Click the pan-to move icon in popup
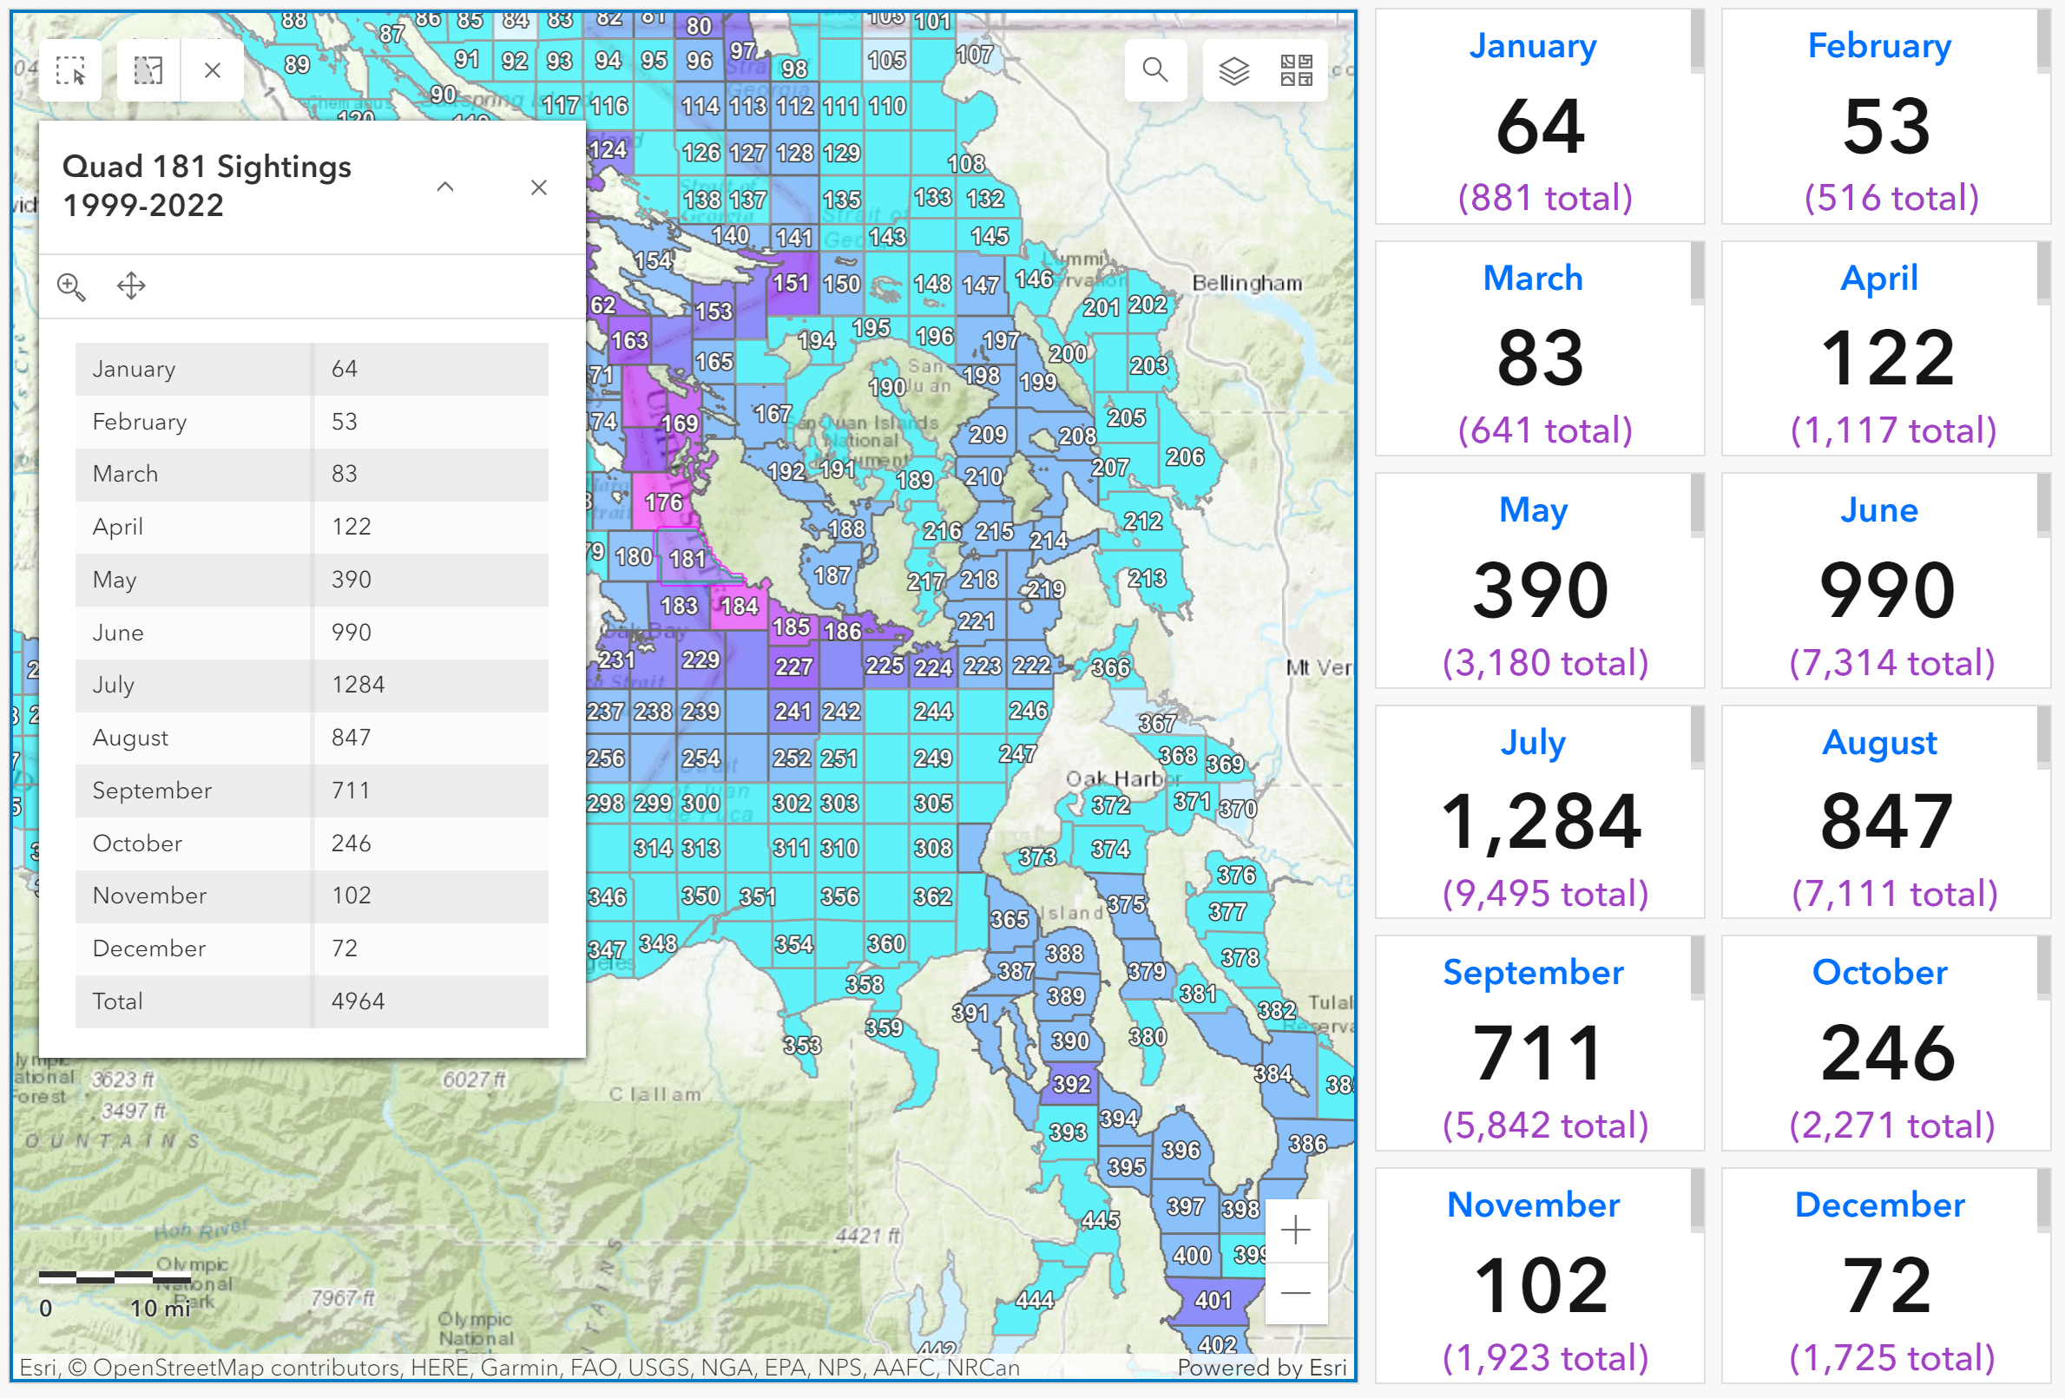 tap(132, 287)
